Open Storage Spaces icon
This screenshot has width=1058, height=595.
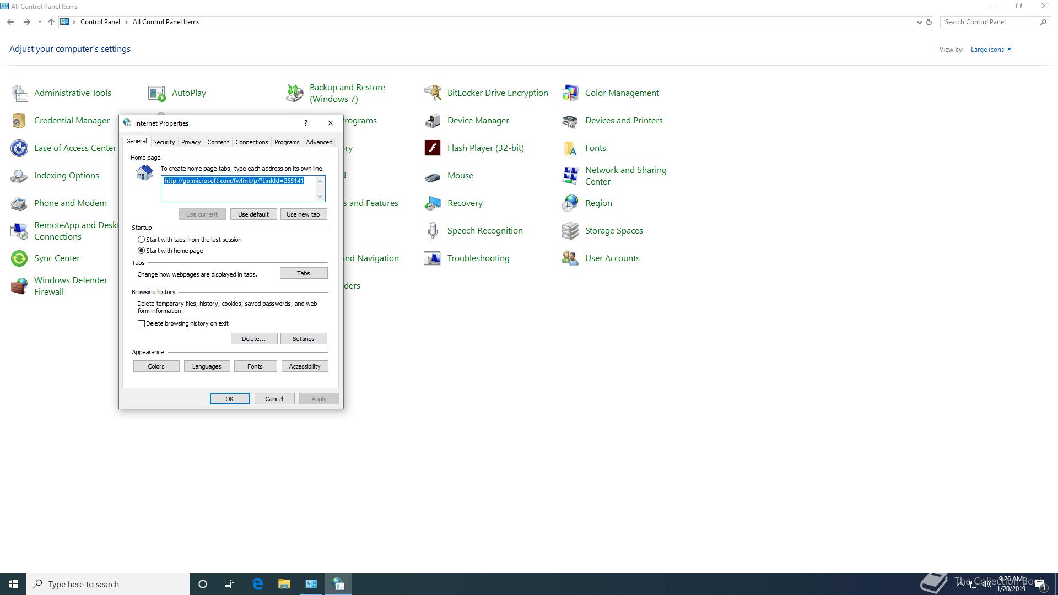coord(570,231)
